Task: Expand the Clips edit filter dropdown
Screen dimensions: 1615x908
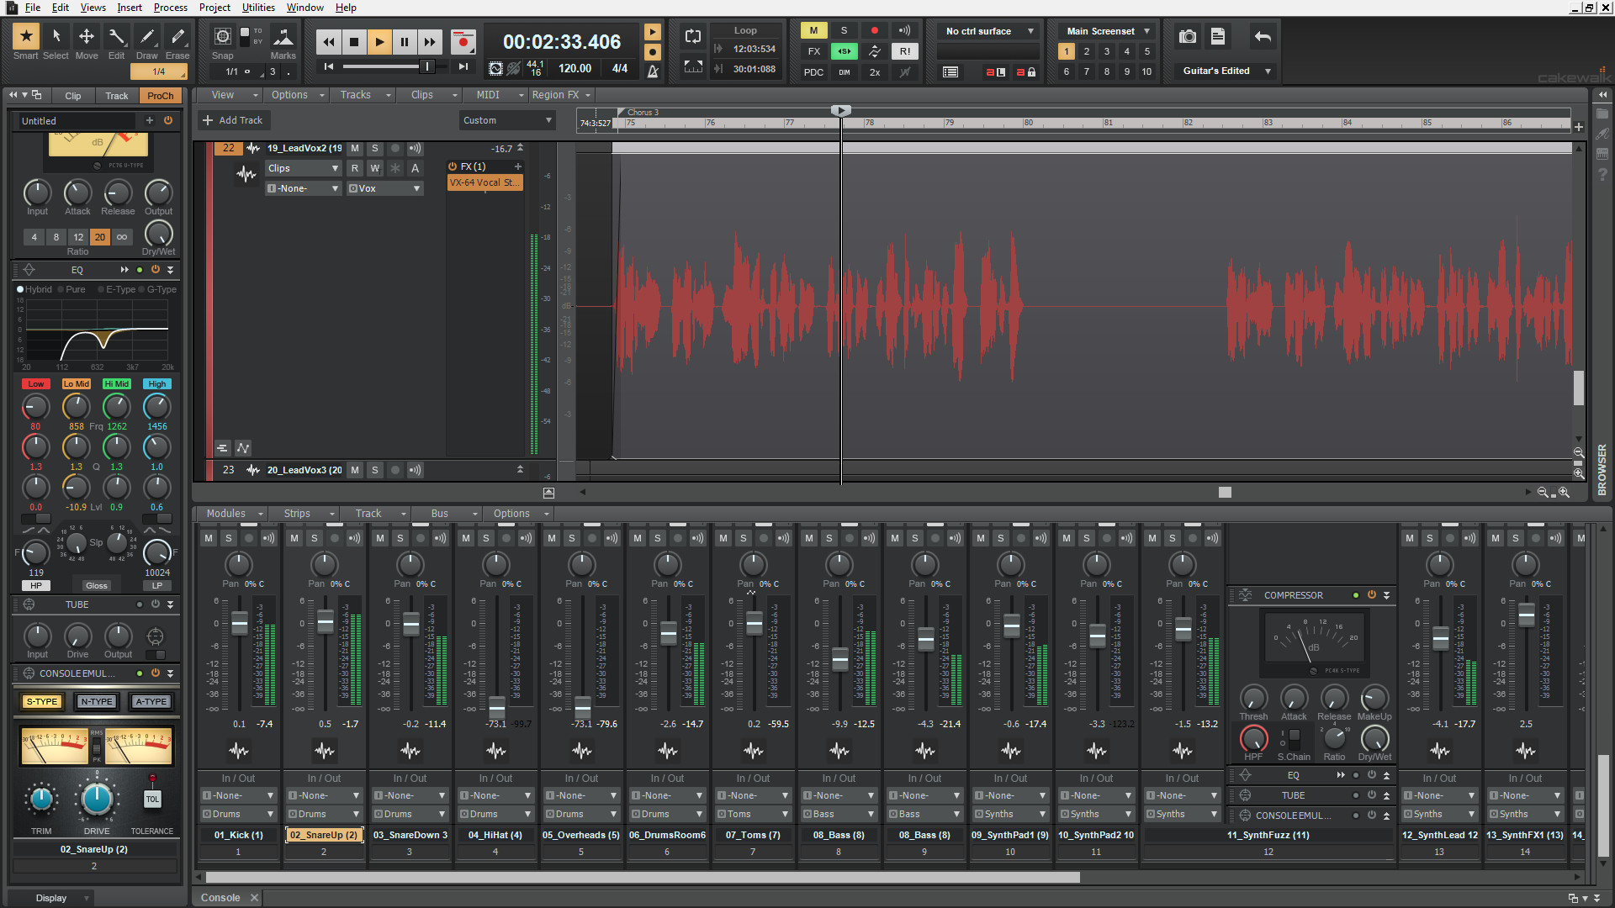Action: (x=303, y=168)
